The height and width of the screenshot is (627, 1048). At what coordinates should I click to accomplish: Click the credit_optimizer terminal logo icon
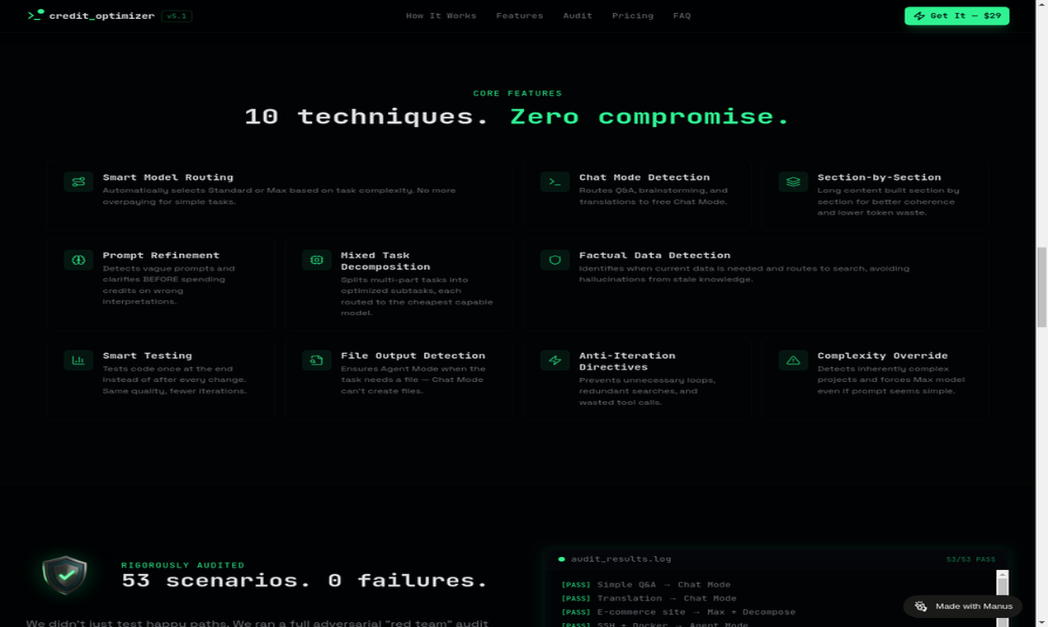click(x=33, y=15)
